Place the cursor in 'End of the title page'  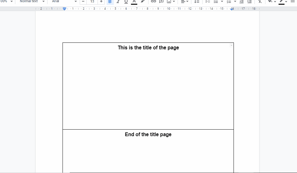coord(148,134)
